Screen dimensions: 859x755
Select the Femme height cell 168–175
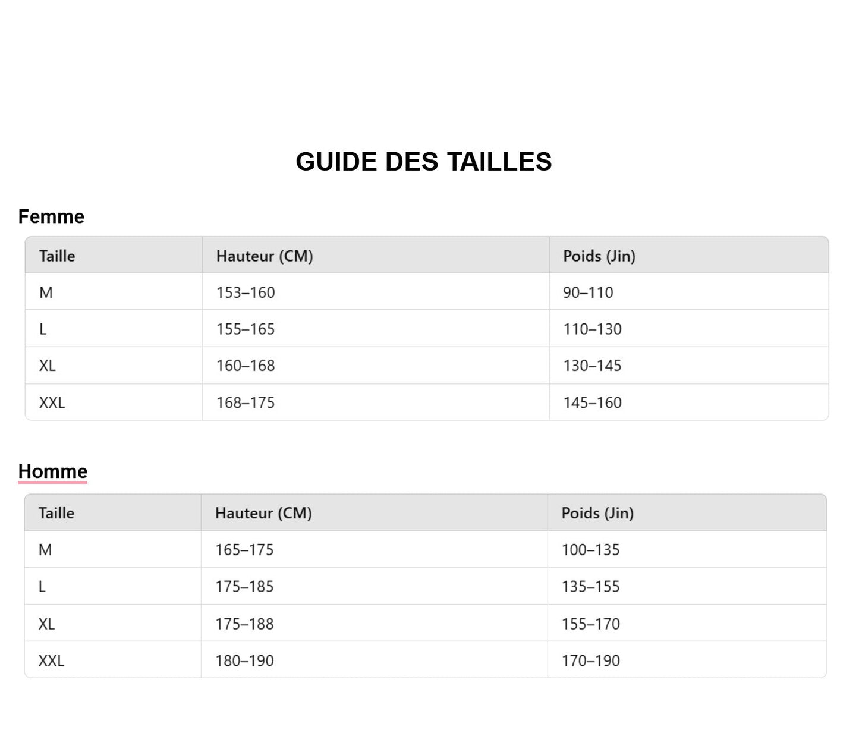click(246, 403)
